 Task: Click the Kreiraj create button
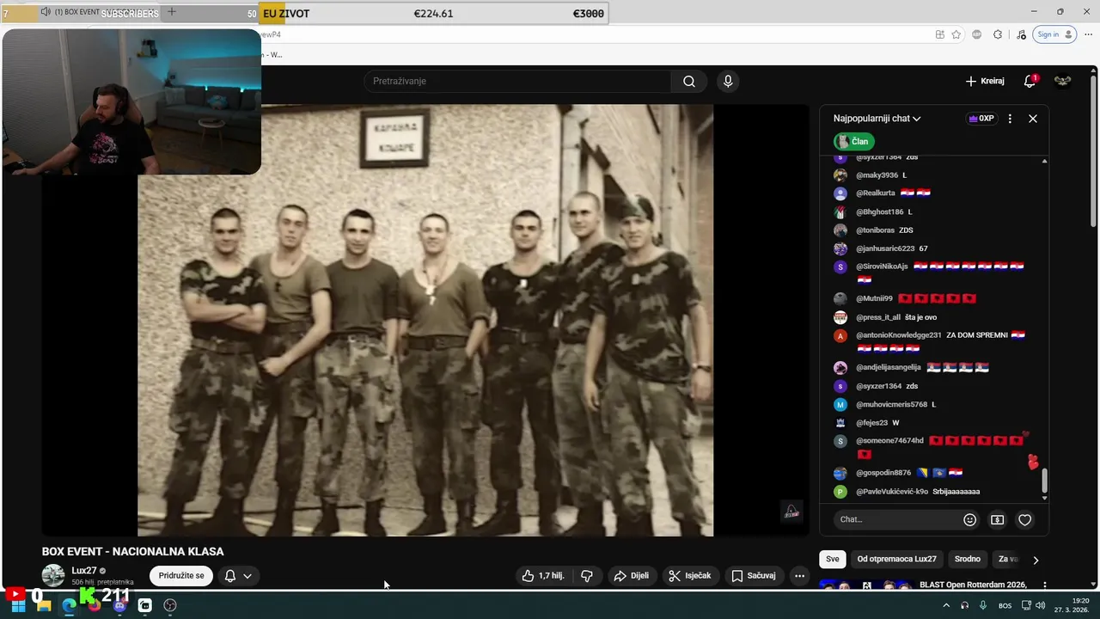pyautogui.click(x=985, y=81)
